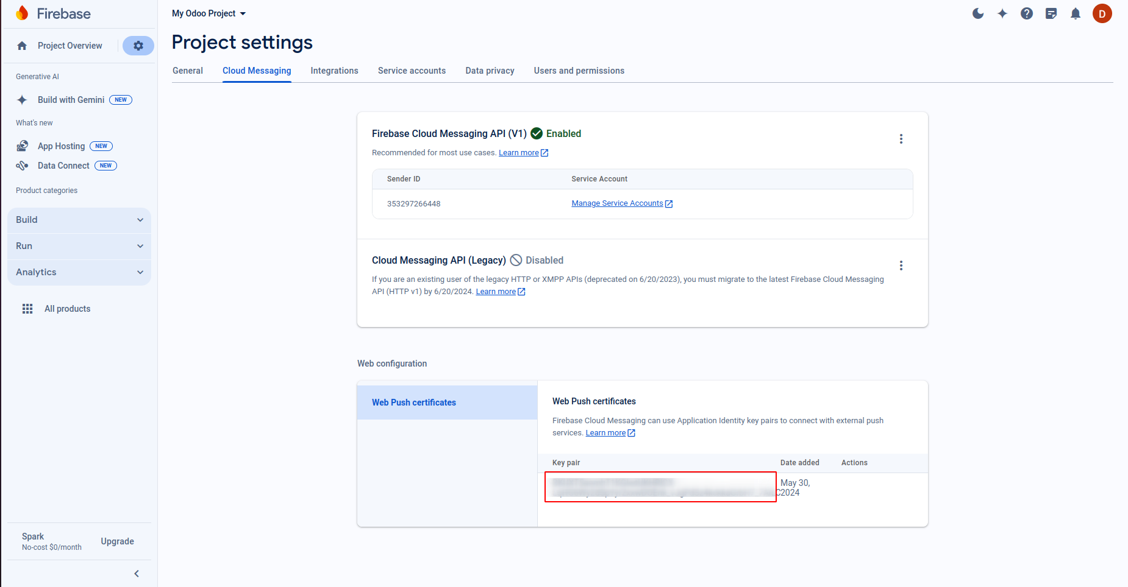Switch to the Service accounts tab
The height and width of the screenshot is (587, 1128).
click(412, 71)
